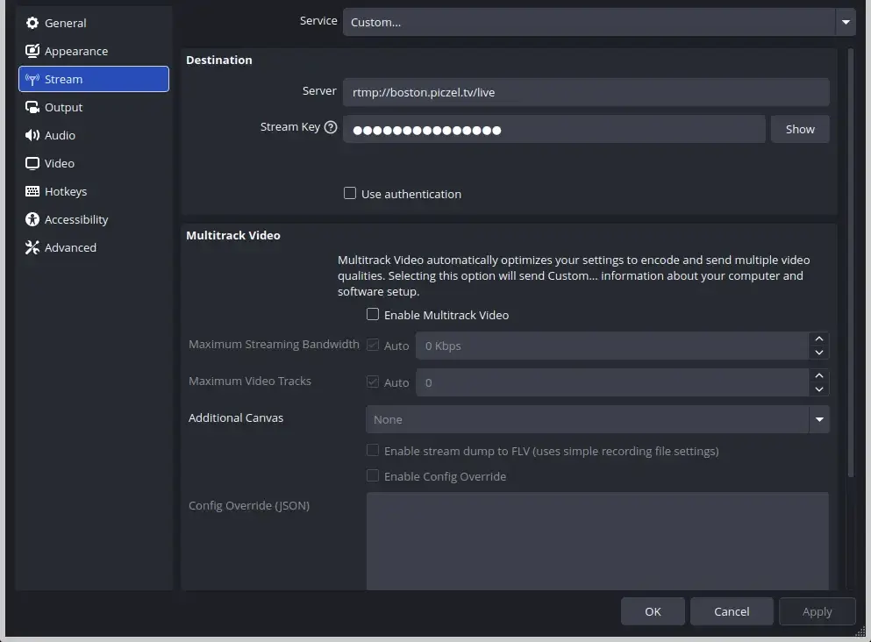Screen dimensions: 871x642
Task: Click the Video monitor icon
Action: point(32,163)
